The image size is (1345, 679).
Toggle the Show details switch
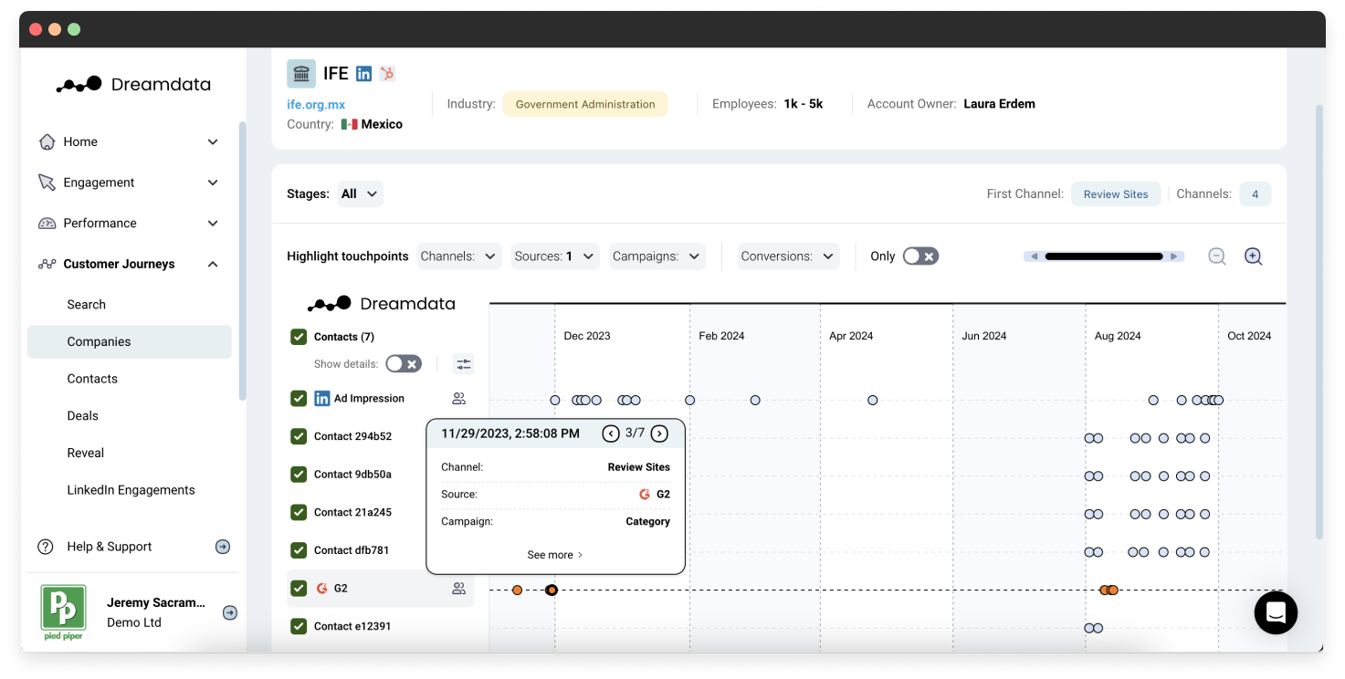(x=403, y=364)
